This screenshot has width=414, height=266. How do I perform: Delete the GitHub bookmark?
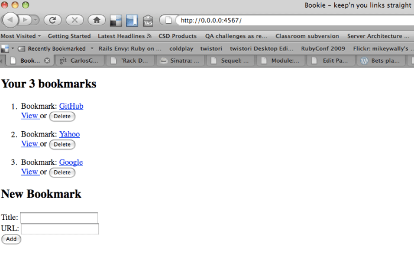62,116
